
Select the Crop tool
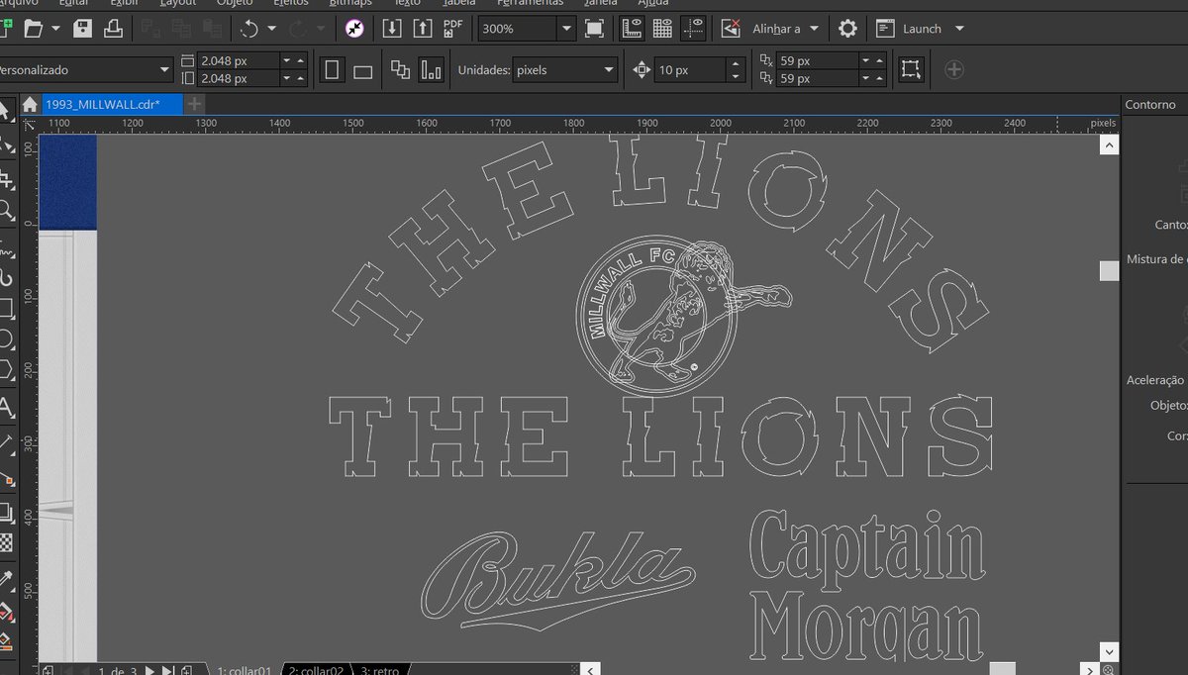[x=6, y=180]
